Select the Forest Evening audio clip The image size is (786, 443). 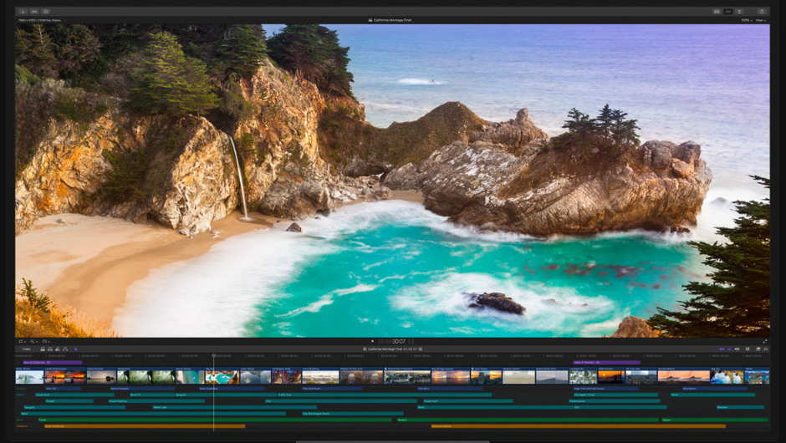point(156,401)
